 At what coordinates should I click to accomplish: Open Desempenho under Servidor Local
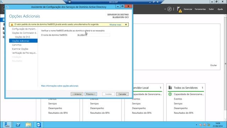pos(139,108)
